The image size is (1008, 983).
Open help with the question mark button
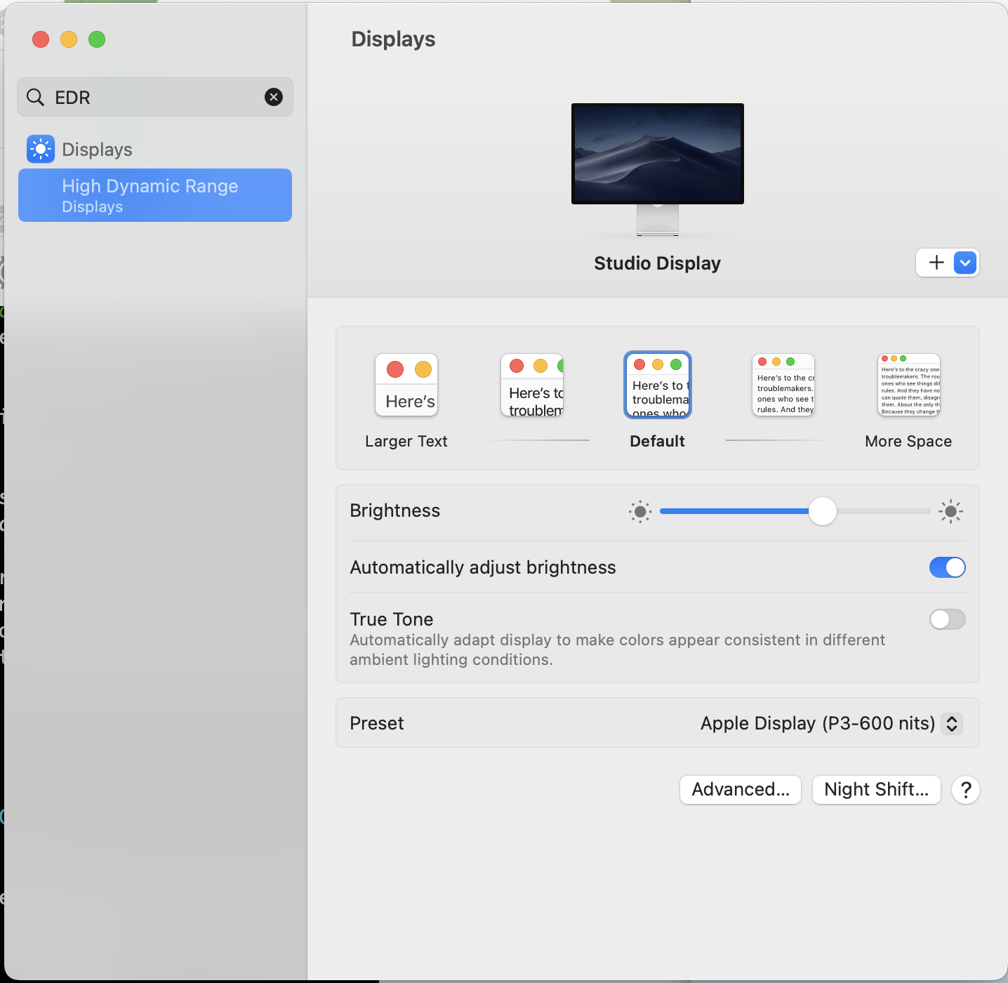[x=966, y=790]
